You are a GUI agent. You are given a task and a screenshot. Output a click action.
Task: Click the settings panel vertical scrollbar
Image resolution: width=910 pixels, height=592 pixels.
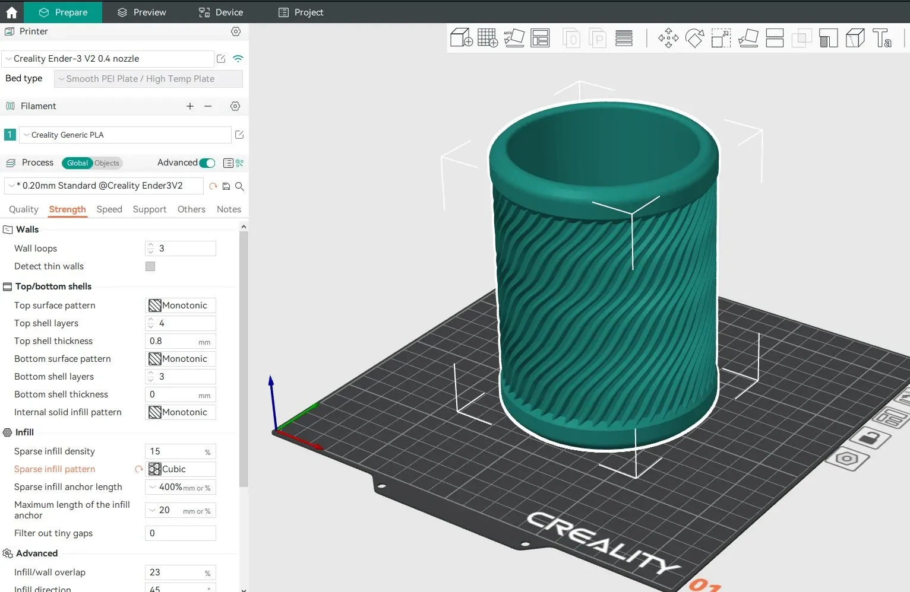244,359
